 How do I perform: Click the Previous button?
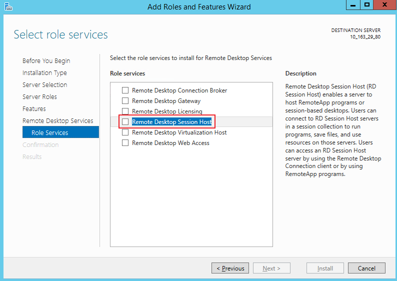click(x=230, y=268)
